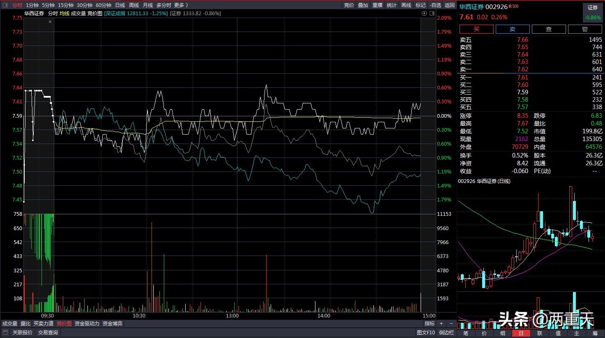This screenshot has height=338, width=605.
Task: Switch to the 成交量 indicator tab at the bottom
Action: (10, 324)
